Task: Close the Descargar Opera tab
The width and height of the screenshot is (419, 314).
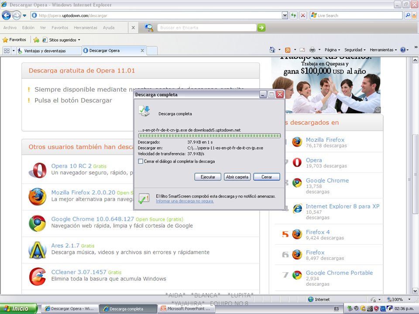Action: point(142,51)
